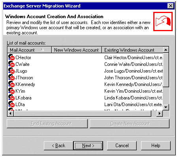Click the Linda Kobara existing account cell
The image size is (177, 157).
(x=134, y=98)
